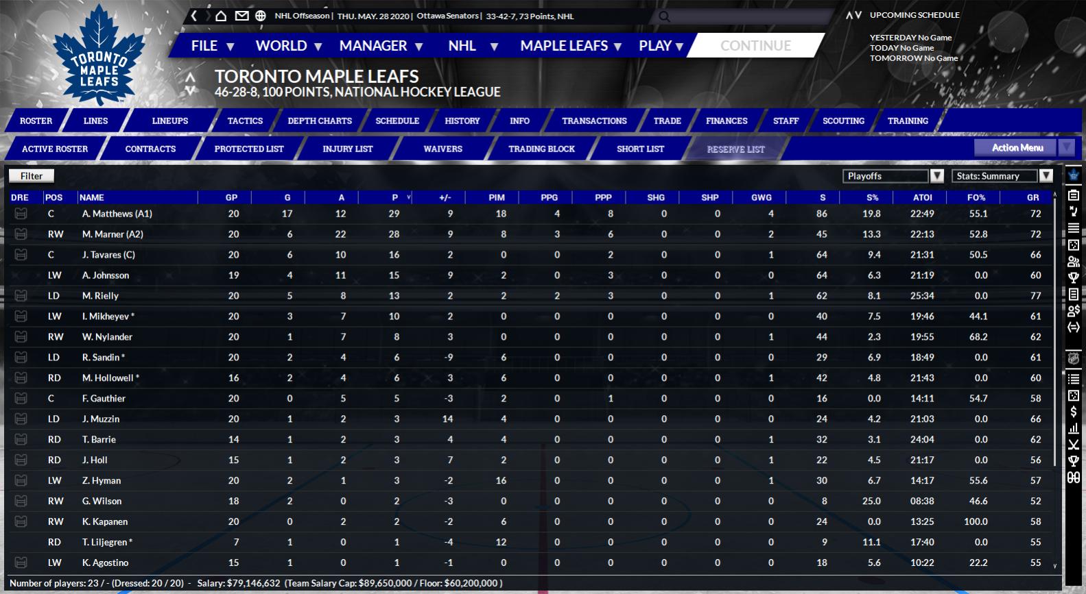Toggle dressed jersey for M. Marner
Screen dimensions: 1086x594
click(x=21, y=234)
